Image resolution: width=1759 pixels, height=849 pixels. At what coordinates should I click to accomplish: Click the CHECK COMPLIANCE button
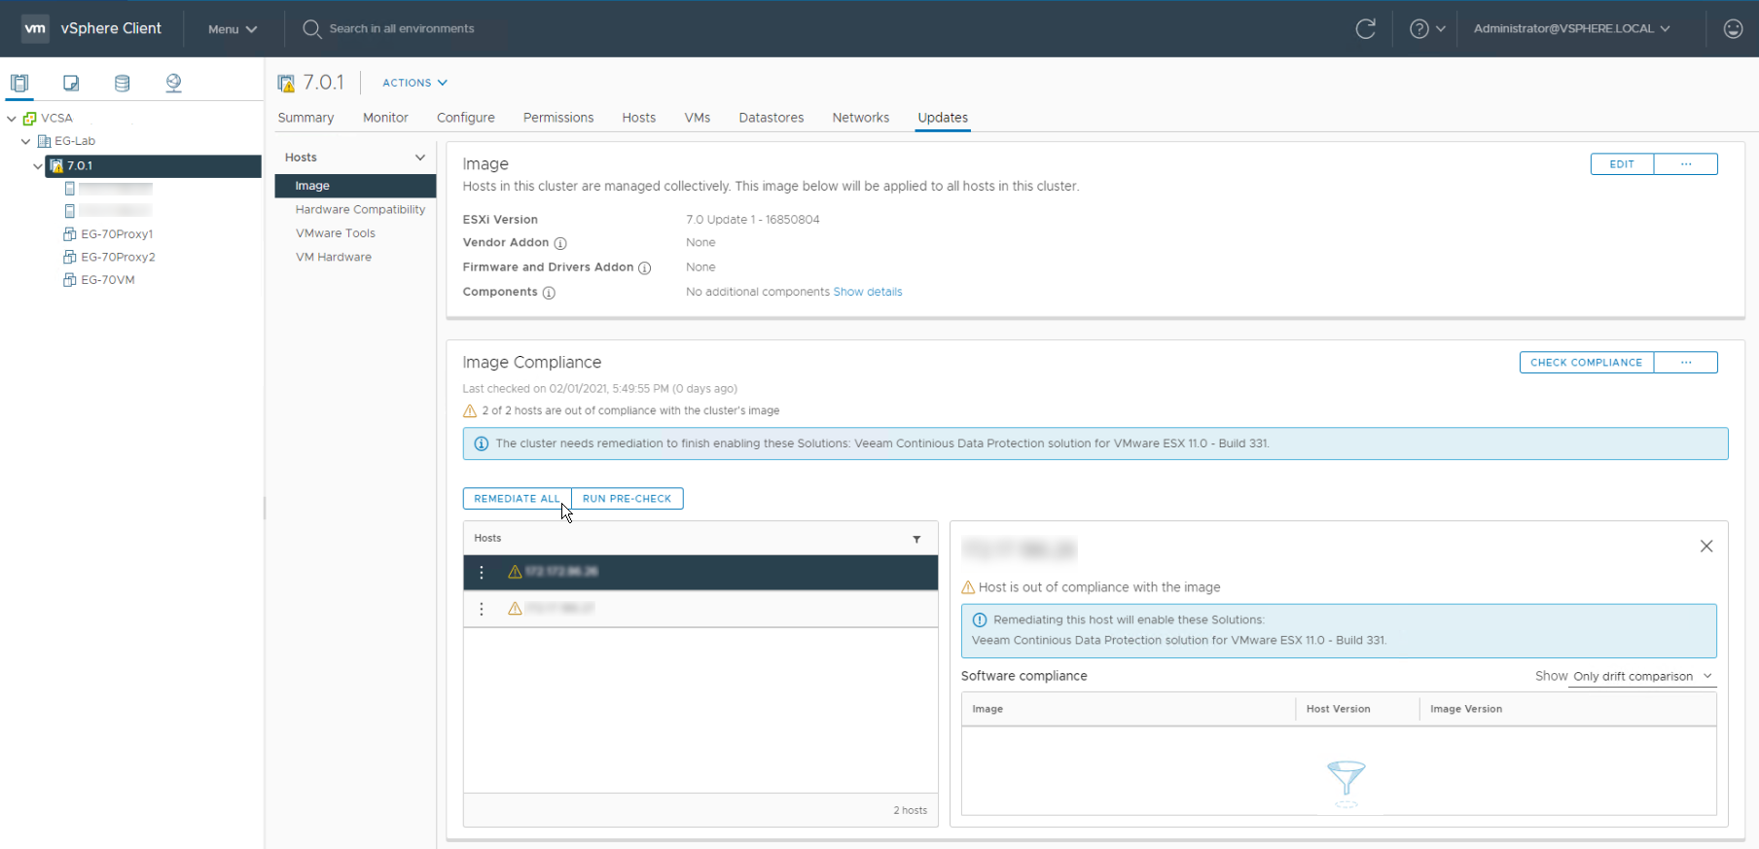pos(1586,363)
